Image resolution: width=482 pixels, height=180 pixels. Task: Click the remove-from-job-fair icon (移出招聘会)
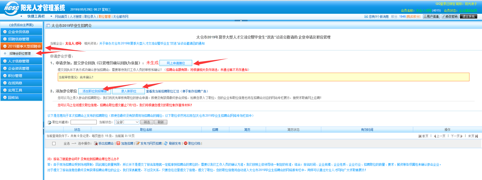96,143
